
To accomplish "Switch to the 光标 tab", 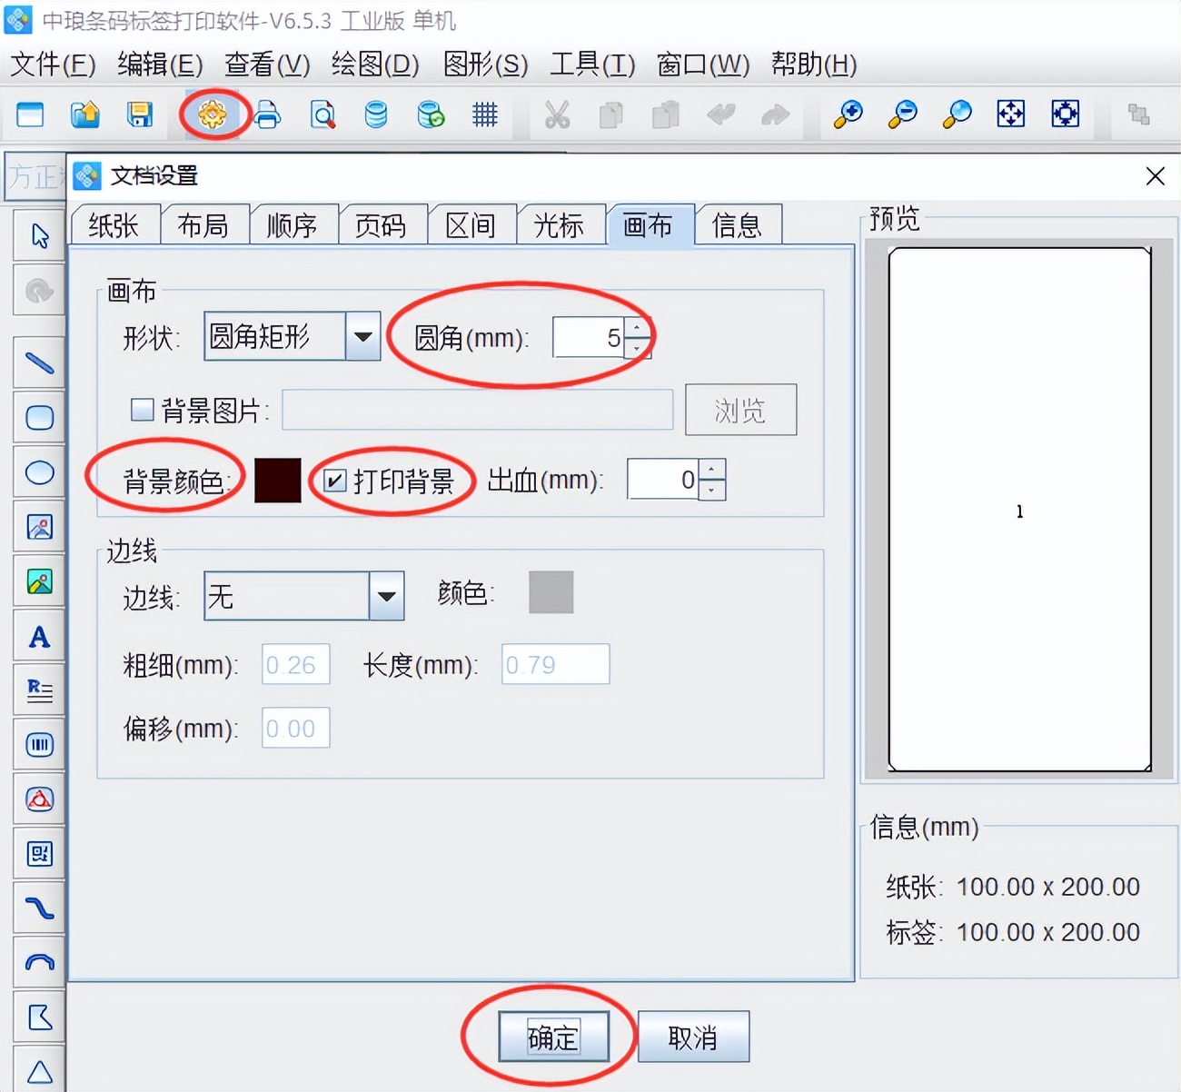I will (560, 225).
